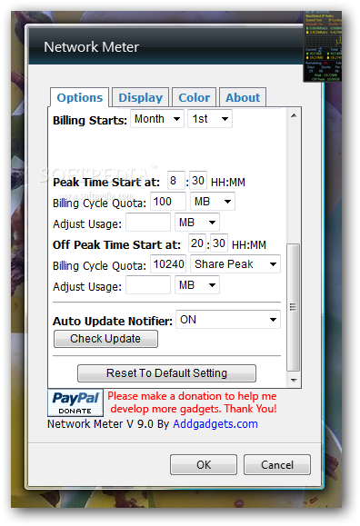This screenshot has width=360, height=526.
Task: Open the Display tab
Action: [x=140, y=97]
